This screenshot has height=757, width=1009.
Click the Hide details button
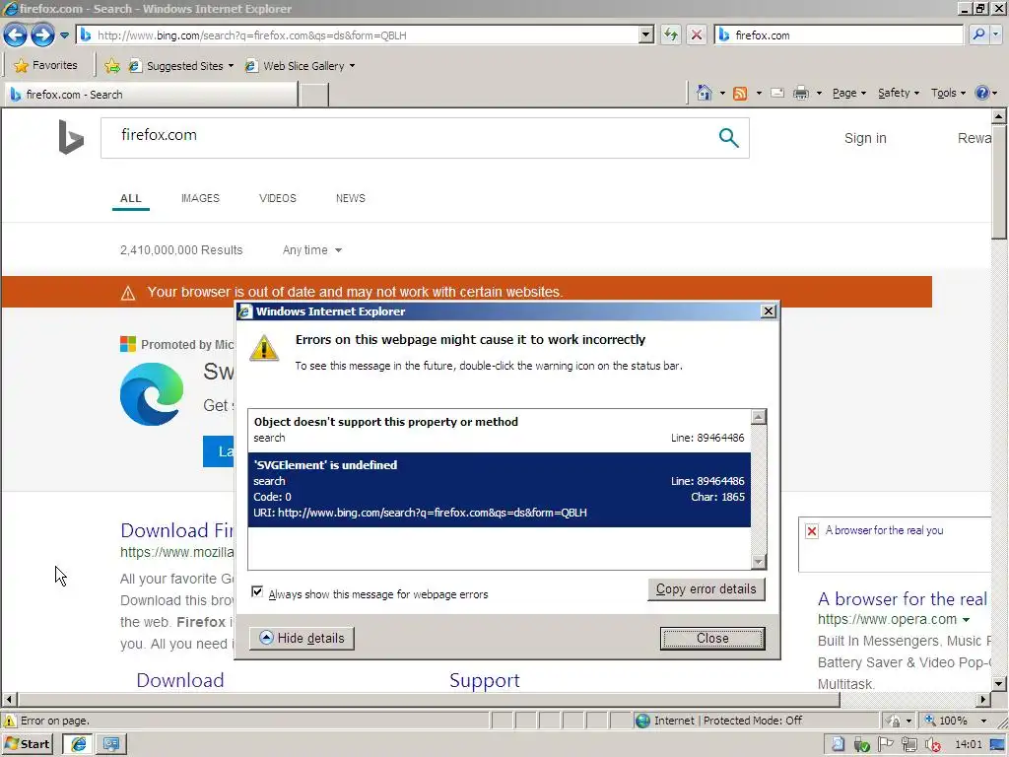point(302,638)
